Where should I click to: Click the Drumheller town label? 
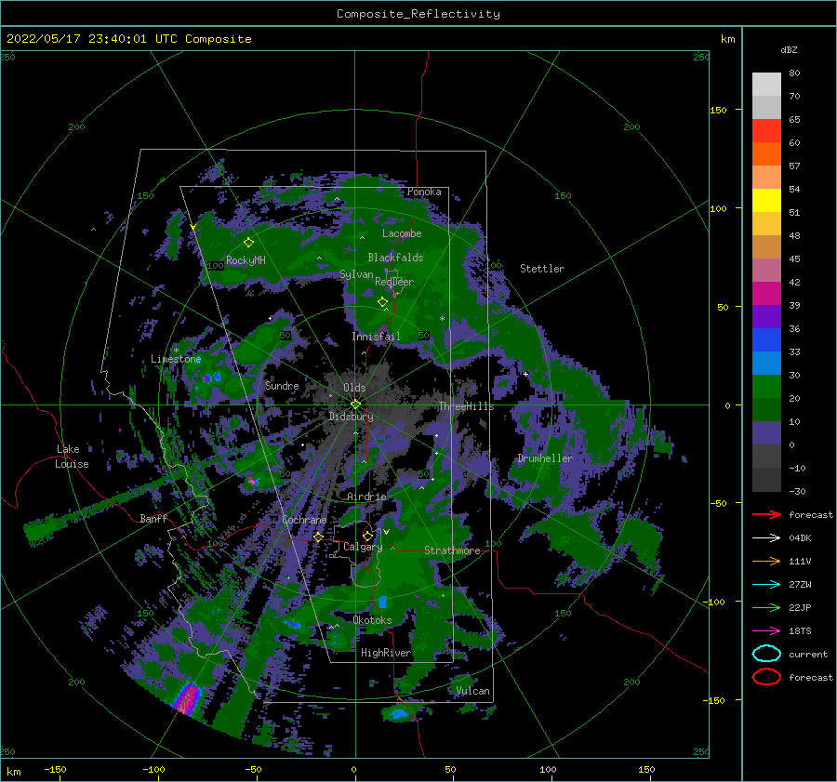[x=545, y=458]
